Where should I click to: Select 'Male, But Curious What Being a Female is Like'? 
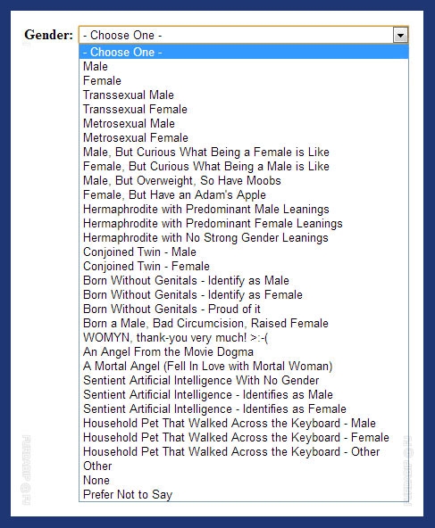(x=244, y=152)
